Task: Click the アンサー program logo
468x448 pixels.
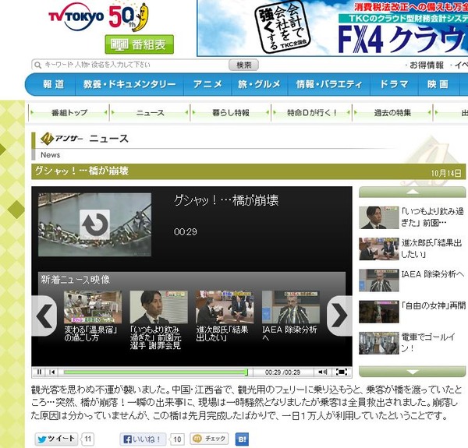Action: pyautogui.click(x=62, y=139)
